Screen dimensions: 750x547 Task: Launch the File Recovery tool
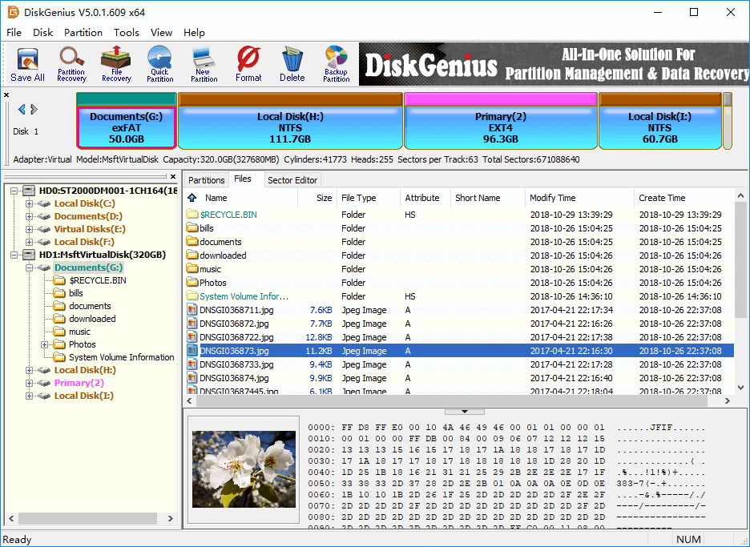[x=116, y=64]
